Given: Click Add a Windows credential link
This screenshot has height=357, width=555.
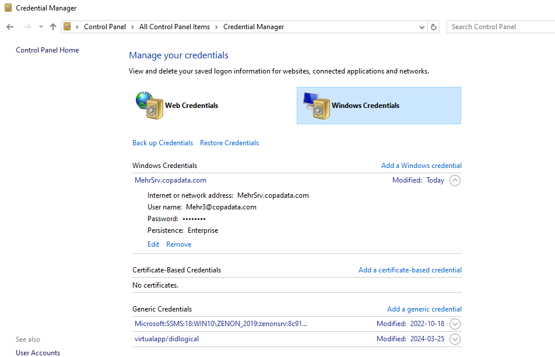Looking at the screenshot, I should (421, 166).
